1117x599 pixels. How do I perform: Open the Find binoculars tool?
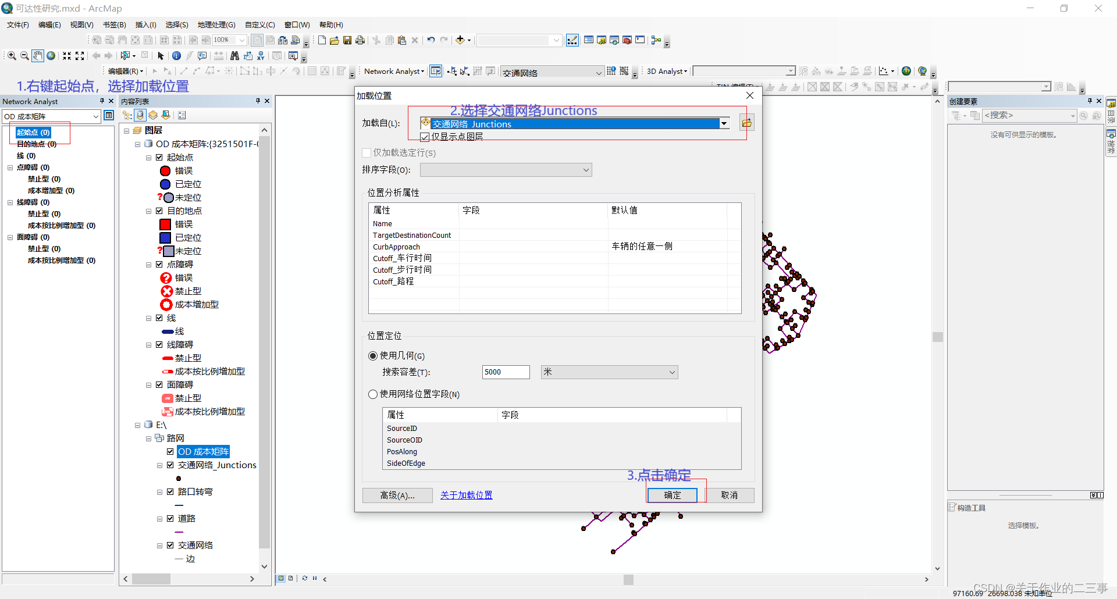click(234, 56)
